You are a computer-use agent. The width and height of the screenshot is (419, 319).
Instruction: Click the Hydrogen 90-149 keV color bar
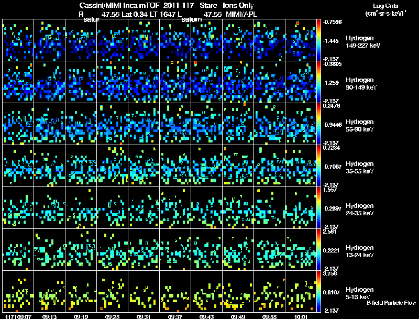(x=318, y=82)
